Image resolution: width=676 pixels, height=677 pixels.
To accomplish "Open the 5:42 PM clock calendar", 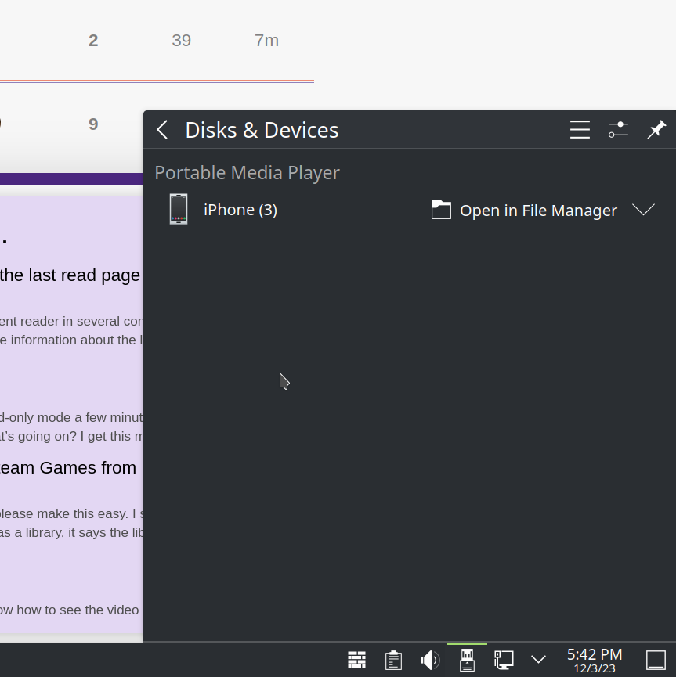I will [x=595, y=660].
